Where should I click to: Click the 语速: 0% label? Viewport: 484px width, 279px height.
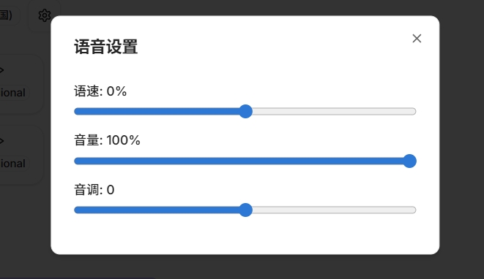[100, 91]
